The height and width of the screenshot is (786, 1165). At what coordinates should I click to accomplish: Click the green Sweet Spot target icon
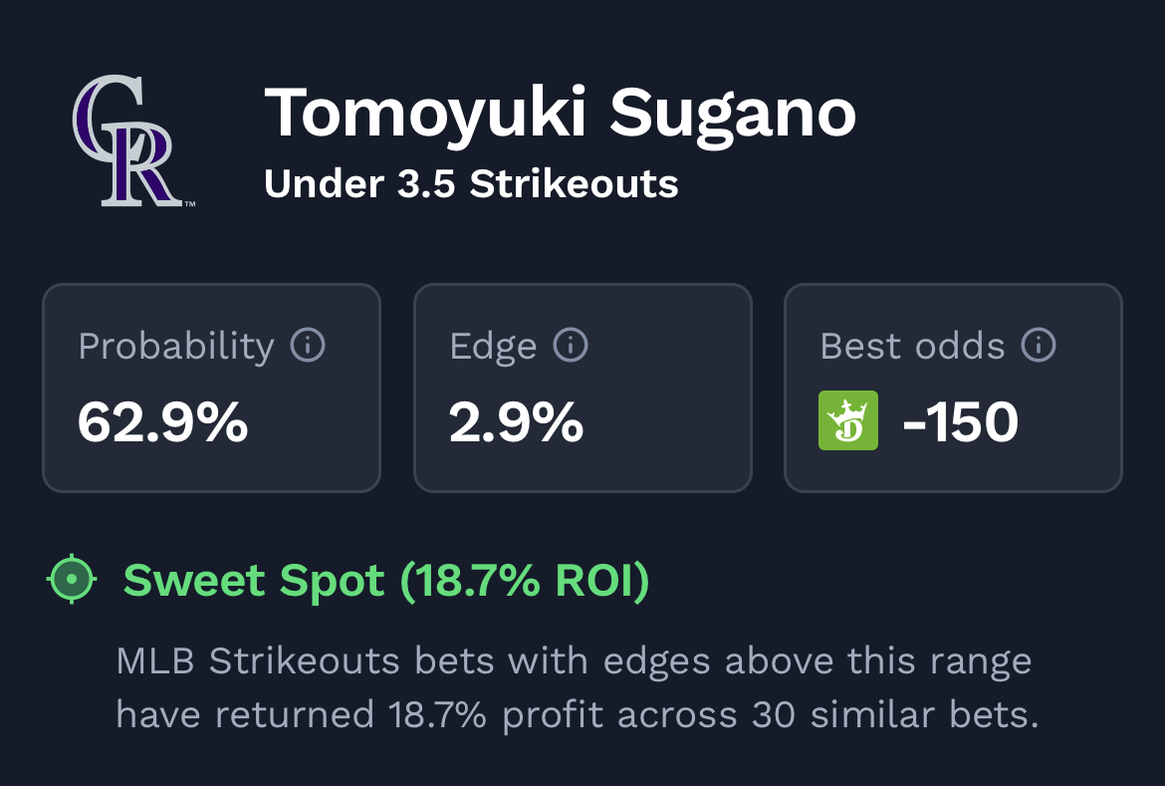[x=72, y=581]
